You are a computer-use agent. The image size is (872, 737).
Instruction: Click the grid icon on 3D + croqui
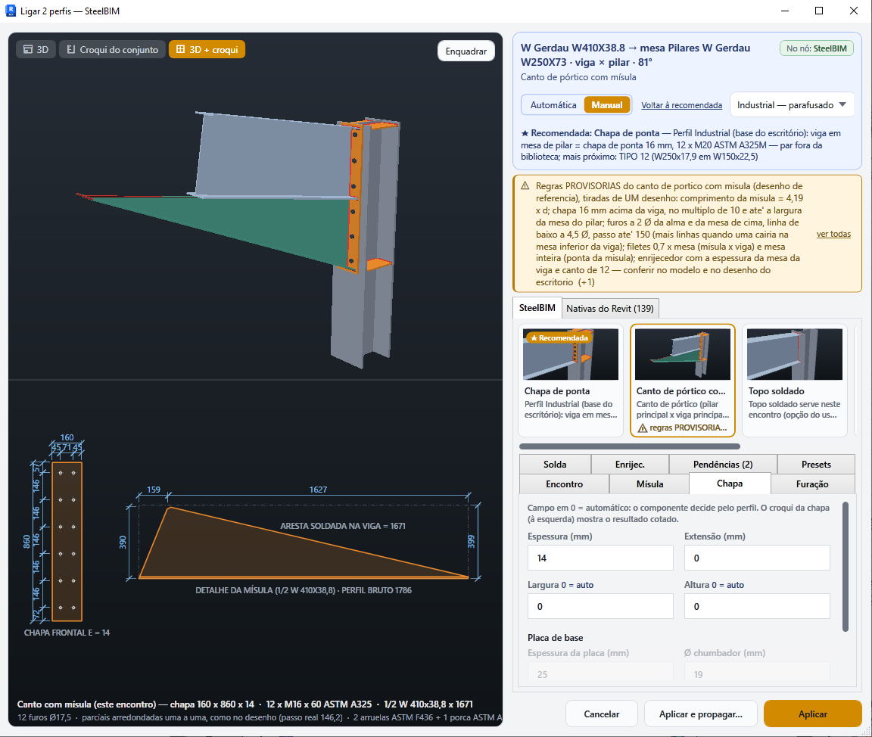pyautogui.click(x=180, y=49)
